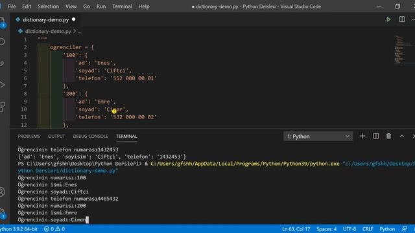This screenshot has height=233, width=415.
Task: Switch to the OUTPUT panel tab
Action: point(56,137)
